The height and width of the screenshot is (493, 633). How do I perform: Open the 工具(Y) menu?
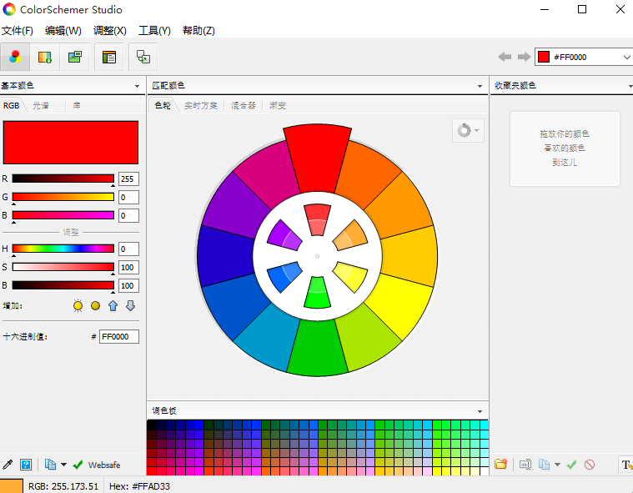(154, 31)
